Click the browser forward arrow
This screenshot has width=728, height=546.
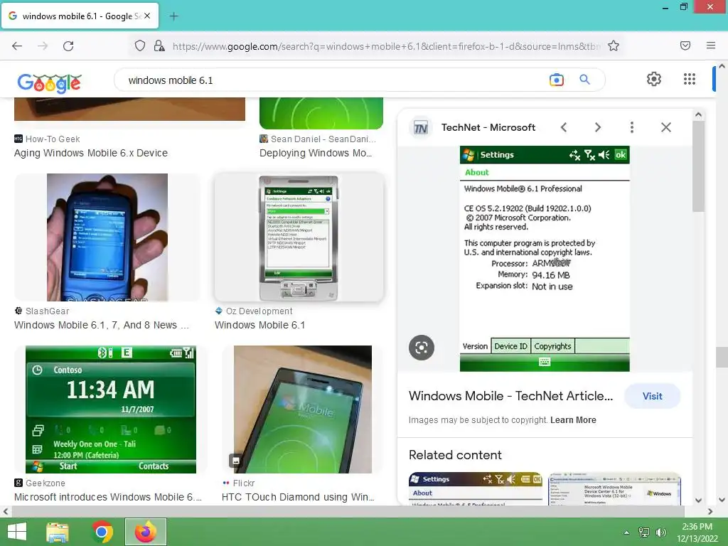(43, 46)
